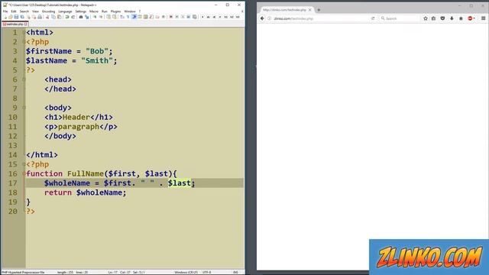Open the Edit menu
Viewport: 489px width, 275px height.
click(14, 11)
